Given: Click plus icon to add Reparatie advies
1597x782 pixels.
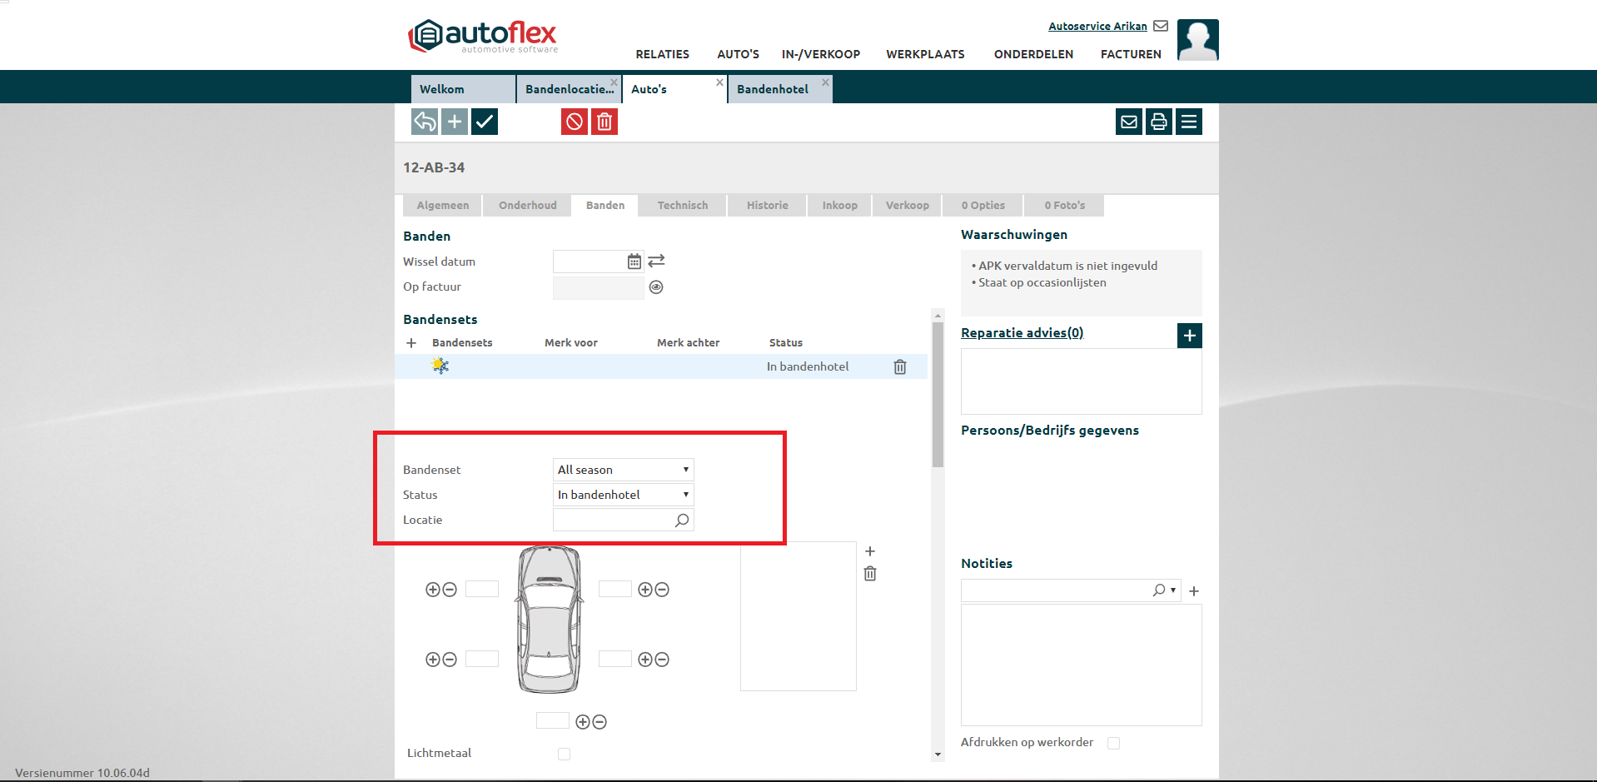Looking at the screenshot, I should coord(1189,336).
